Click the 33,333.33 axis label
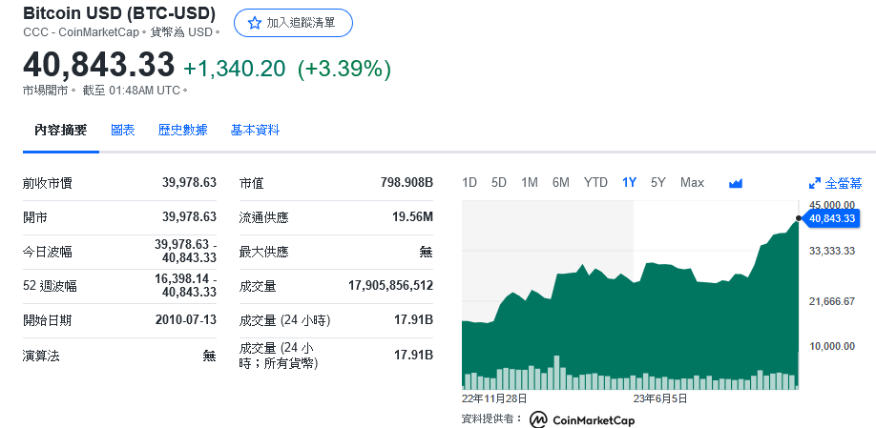Image resolution: width=876 pixels, height=428 pixels. (x=832, y=251)
